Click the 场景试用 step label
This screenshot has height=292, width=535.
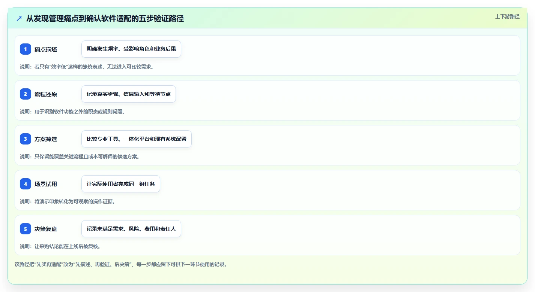click(x=46, y=184)
